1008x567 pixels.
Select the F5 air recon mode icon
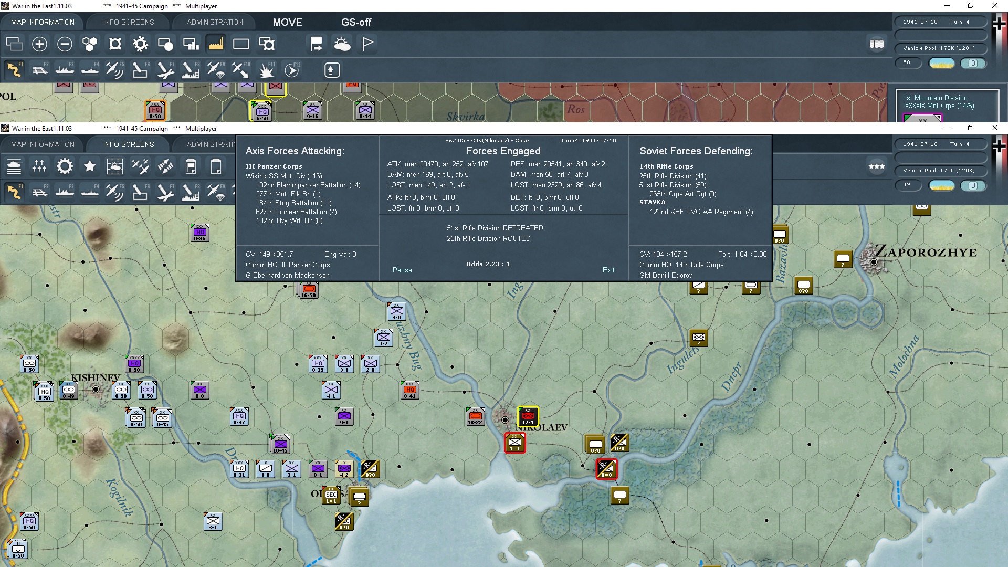114,70
